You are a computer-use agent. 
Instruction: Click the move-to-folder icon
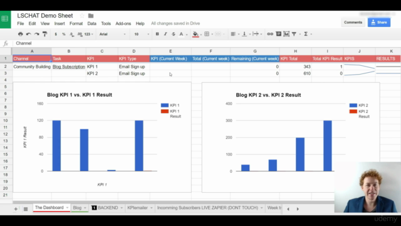point(91,16)
